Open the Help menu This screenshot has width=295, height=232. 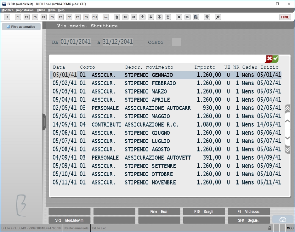tap(61, 10)
